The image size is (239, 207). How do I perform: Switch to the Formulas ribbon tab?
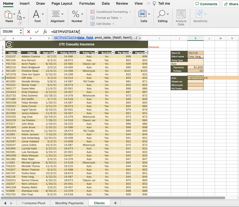pyautogui.click(x=87, y=4)
